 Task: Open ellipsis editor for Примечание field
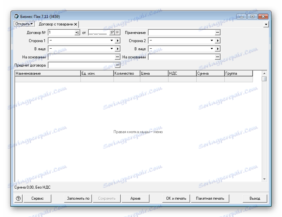pyautogui.click(x=218, y=32)
